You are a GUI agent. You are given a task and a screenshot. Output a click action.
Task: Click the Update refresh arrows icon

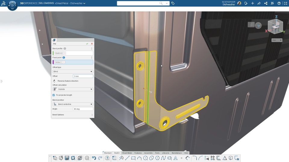[x=73, y=158]
